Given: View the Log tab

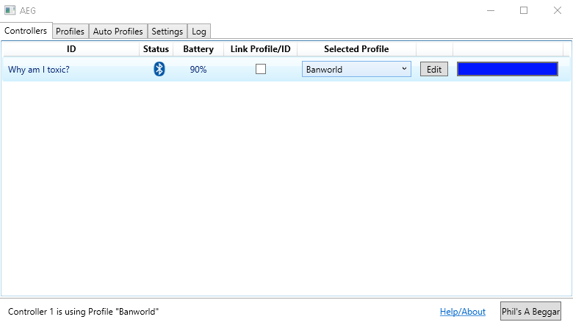Looking at the screenshot, I should click(x=199, y=32).
